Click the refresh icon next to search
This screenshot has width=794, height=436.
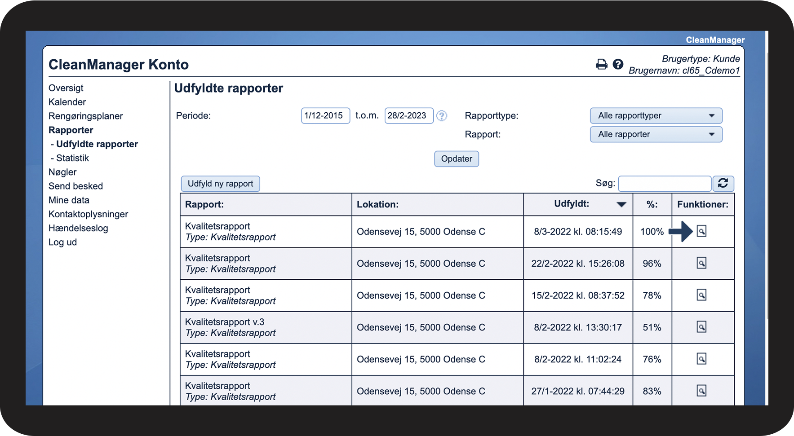(x=723, y=183)
